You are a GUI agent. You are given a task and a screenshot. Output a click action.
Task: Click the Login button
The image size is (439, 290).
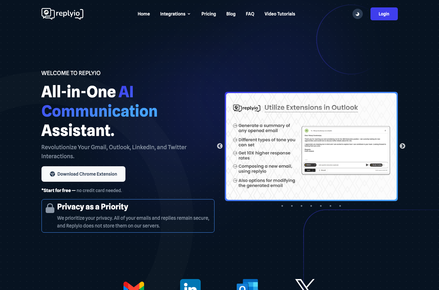coord(384,14)
